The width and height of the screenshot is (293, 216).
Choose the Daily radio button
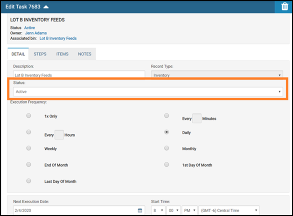tap(167, 132)
